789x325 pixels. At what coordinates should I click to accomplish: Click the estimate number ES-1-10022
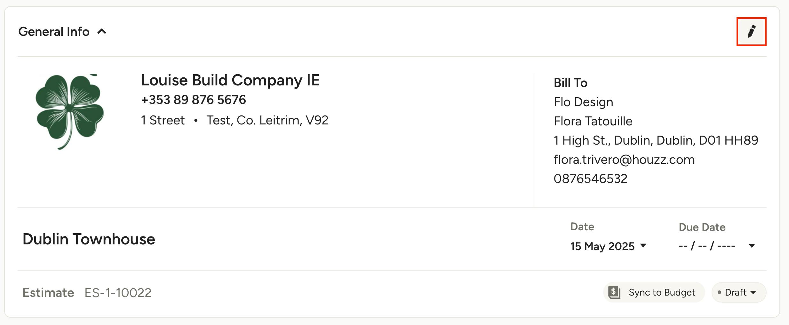[118, 293]
